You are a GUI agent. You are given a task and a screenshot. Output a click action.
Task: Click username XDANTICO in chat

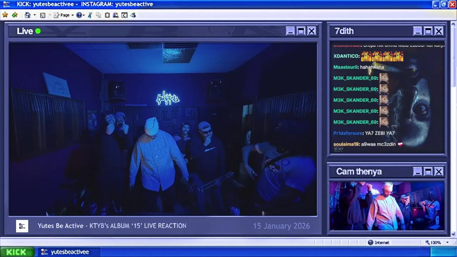346,56
